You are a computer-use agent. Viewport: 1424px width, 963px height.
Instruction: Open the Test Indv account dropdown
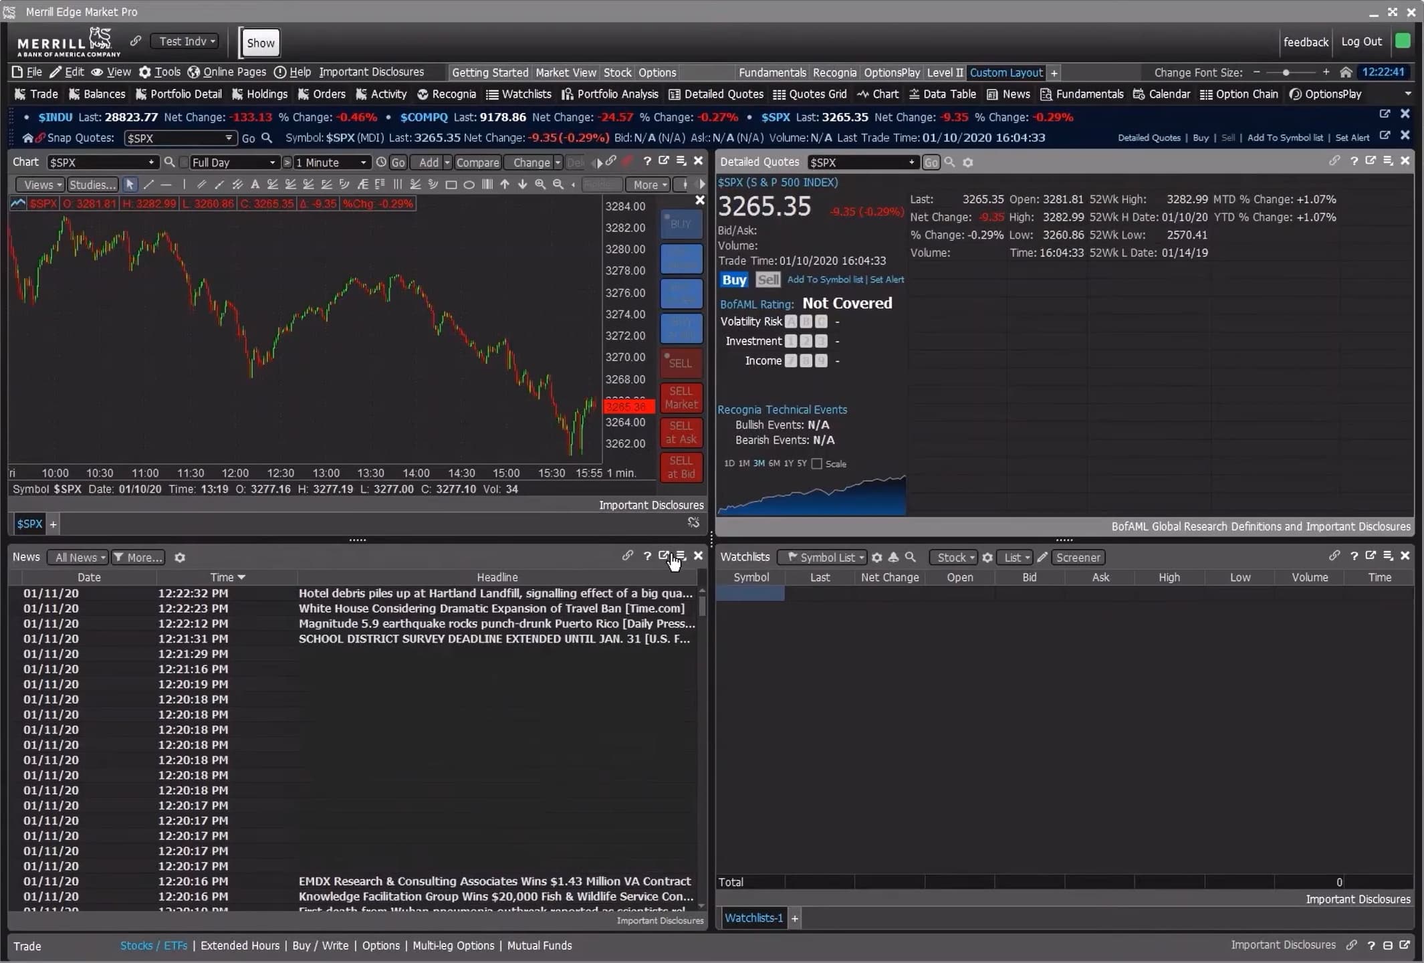185,41
